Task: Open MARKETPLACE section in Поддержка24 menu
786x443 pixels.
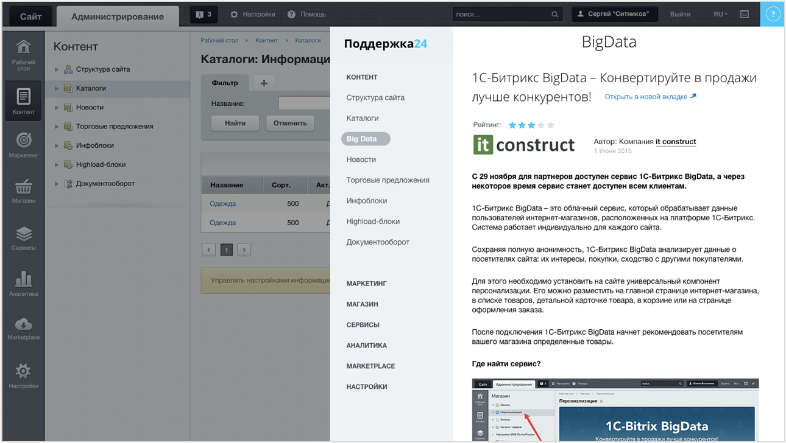Action: tap(370, 366)
